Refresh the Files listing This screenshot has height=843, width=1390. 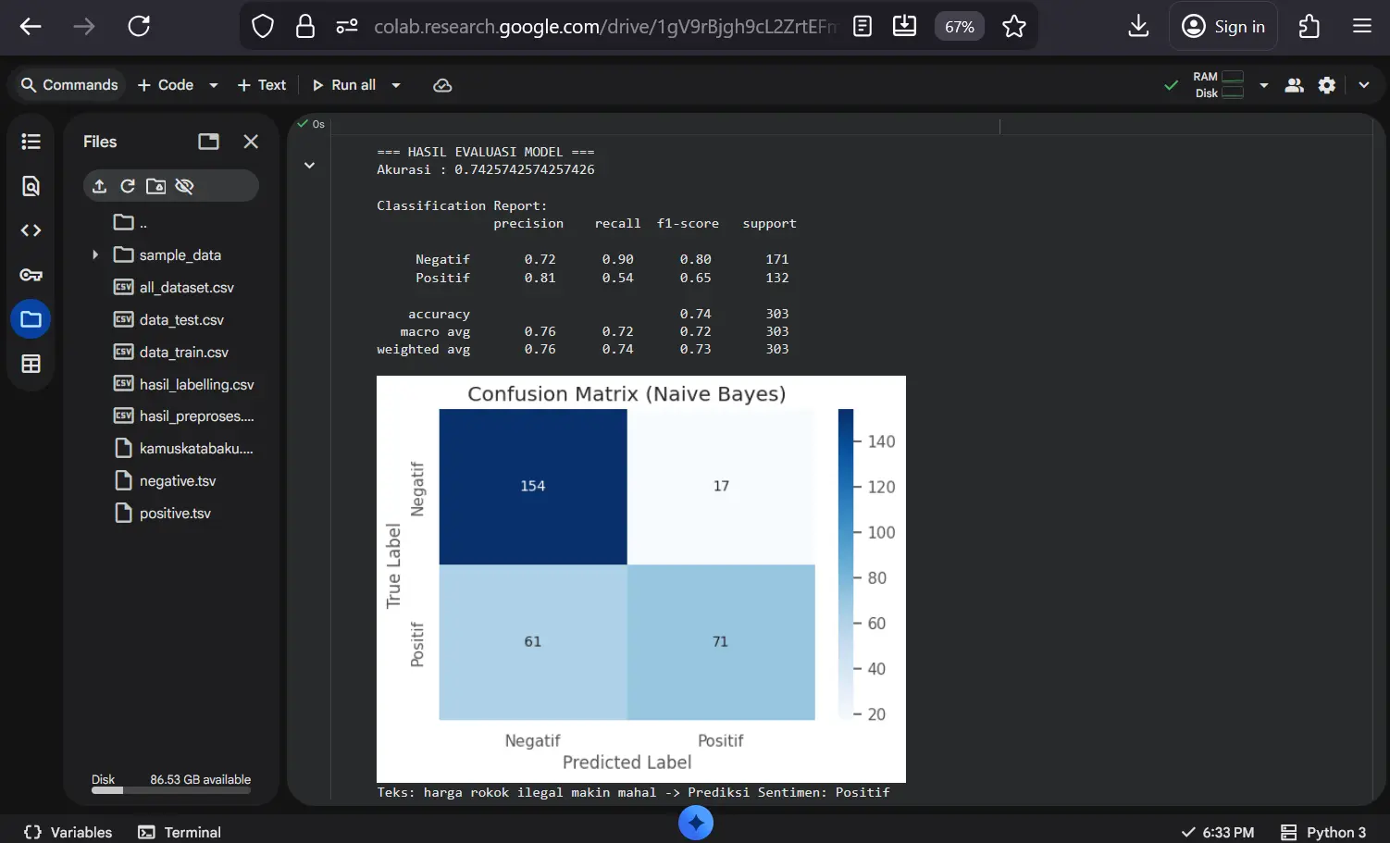[x=128, y=185]
